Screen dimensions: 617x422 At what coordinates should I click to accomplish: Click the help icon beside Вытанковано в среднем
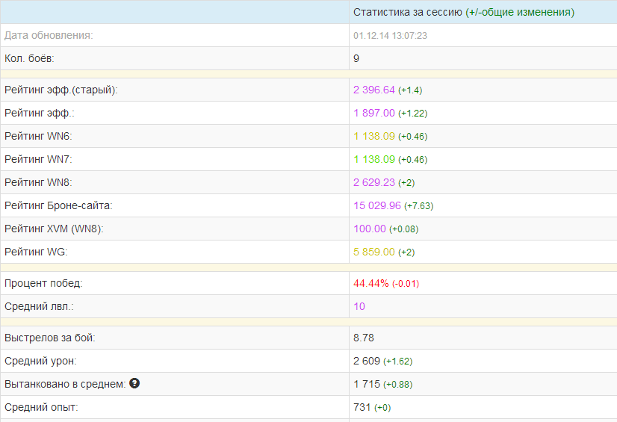point(134,384)
